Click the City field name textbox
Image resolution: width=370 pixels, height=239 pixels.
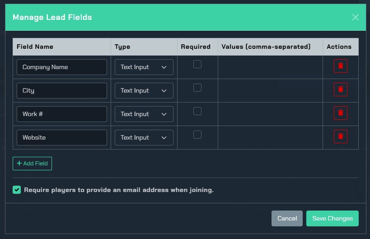(x=62, y=90)
